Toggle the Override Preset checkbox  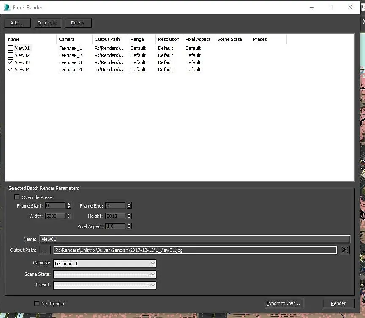[17, 197]
